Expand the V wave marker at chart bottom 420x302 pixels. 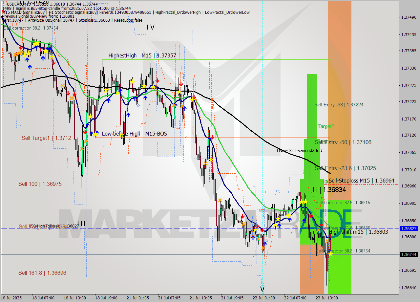click(262, 290)
